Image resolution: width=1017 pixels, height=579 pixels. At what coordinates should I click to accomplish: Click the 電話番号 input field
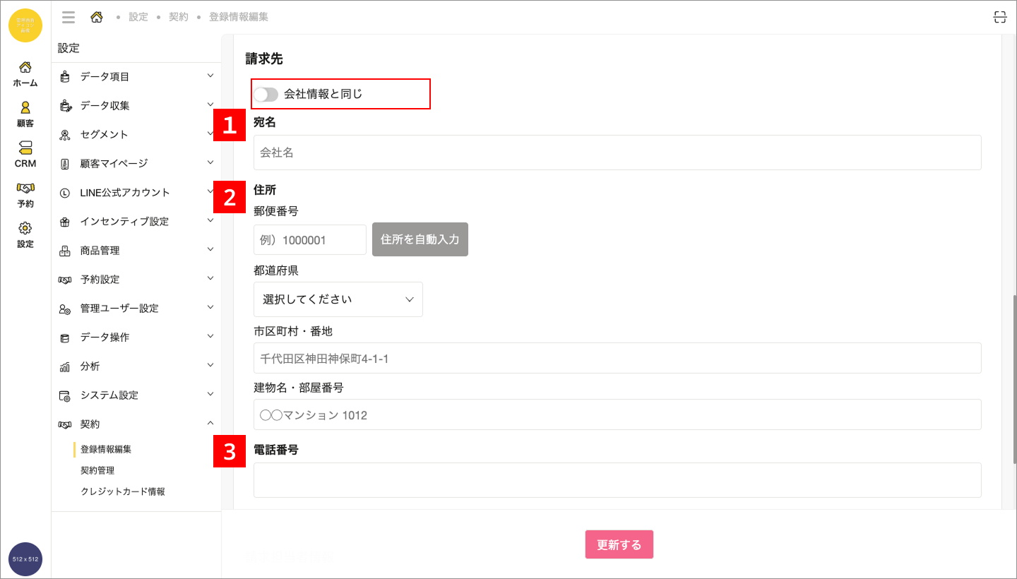point(617,480)
